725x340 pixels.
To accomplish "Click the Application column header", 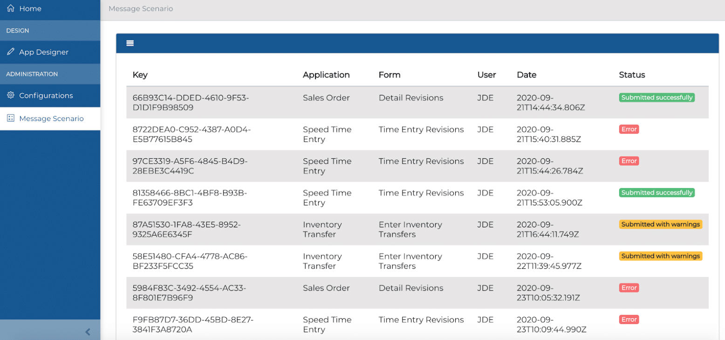I will (x=326, y=75).
